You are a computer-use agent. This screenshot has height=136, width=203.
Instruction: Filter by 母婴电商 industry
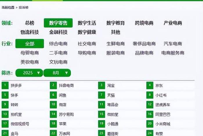pyautogui.click(x=30, y=53)
